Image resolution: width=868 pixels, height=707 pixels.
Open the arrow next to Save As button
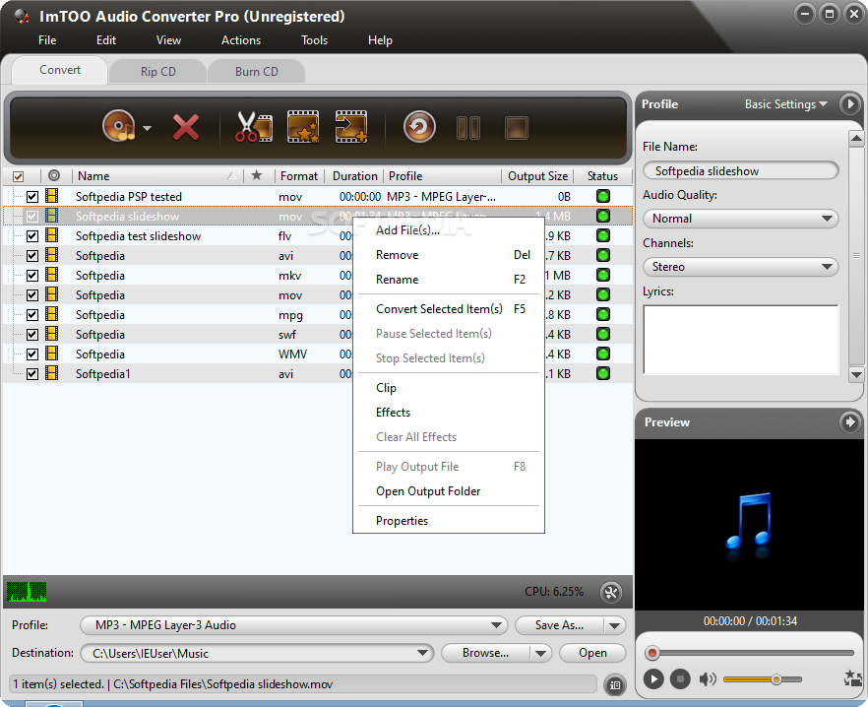click(614, 625)
